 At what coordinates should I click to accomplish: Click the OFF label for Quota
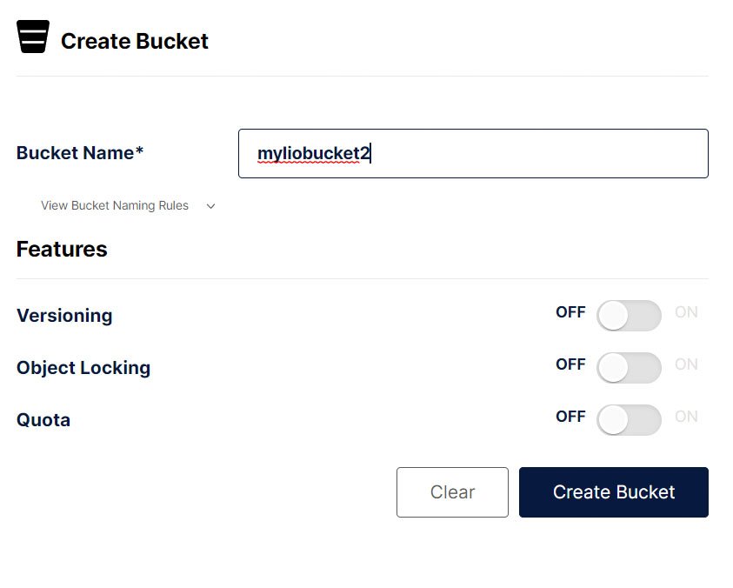570,417
